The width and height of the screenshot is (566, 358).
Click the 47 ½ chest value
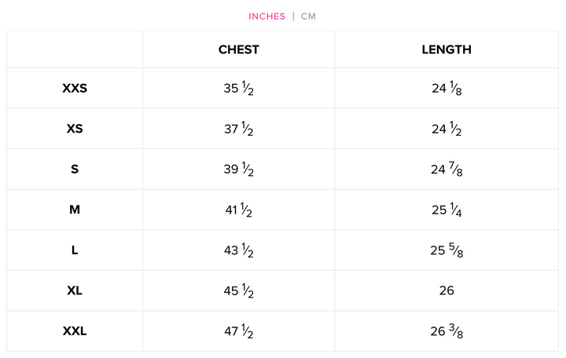(238, 331)
